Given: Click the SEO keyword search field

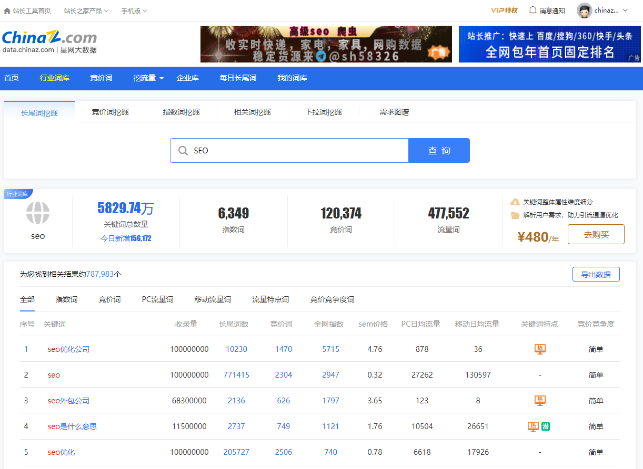Looking at the screenshot, I should tap(289, 151).
